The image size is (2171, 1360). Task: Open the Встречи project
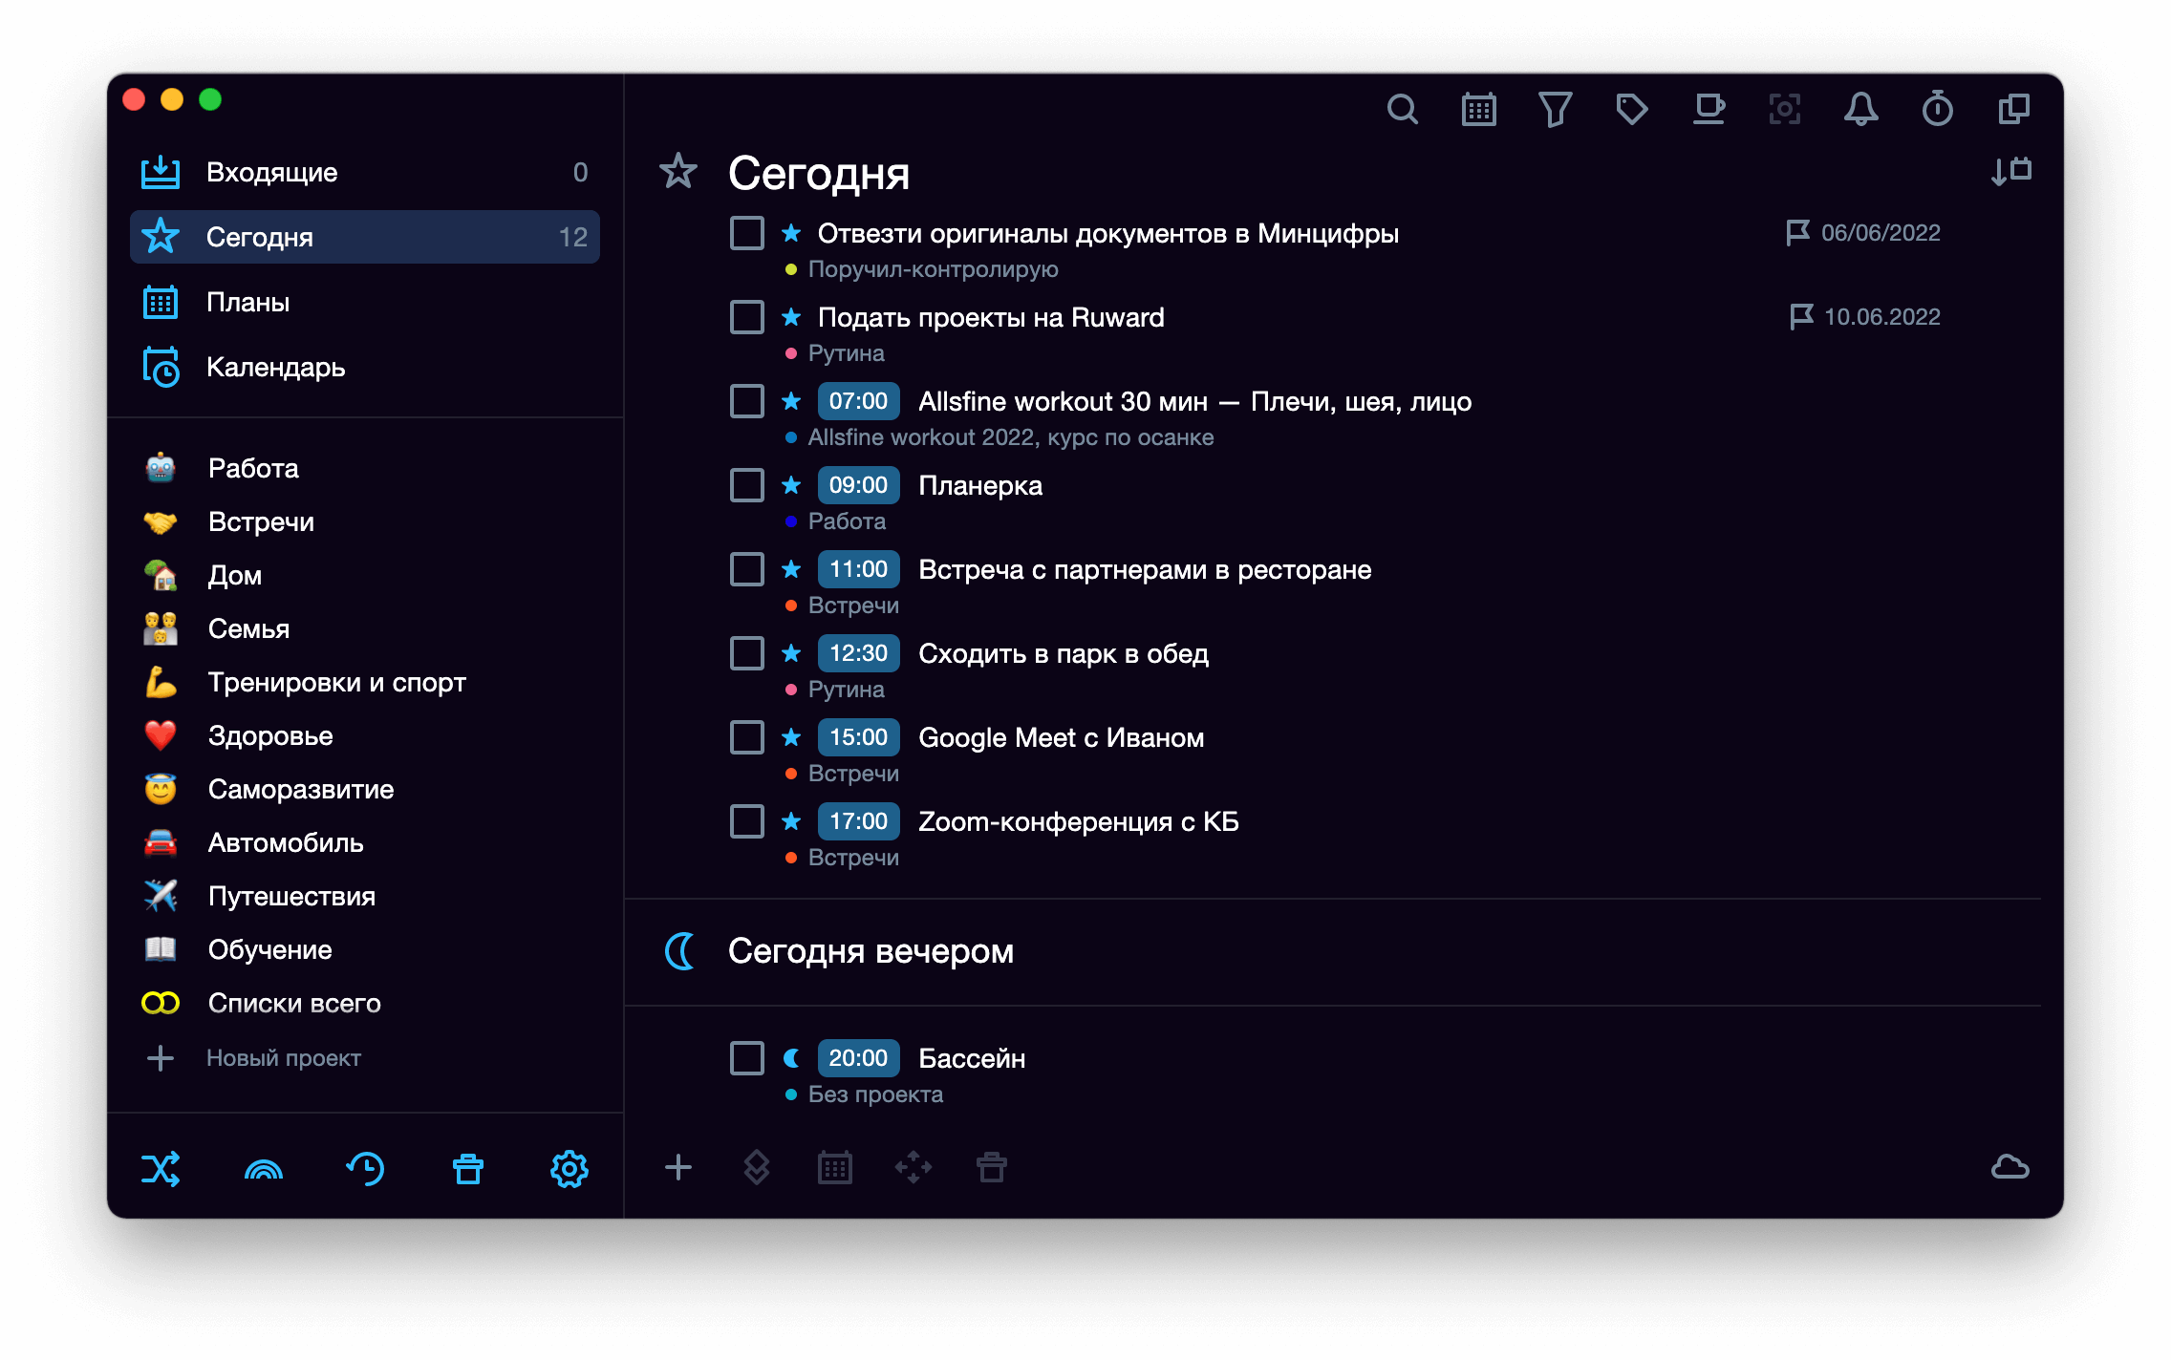(x=365, y=521)
